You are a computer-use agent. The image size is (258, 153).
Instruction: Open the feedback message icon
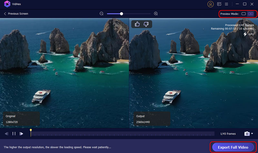pos(220,4)
